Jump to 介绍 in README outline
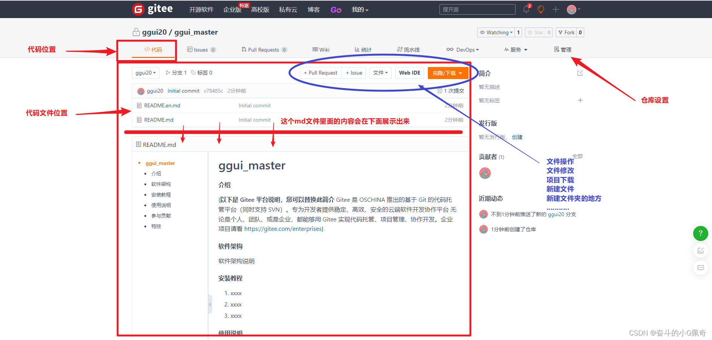This screenshot has height=340, width=712. (x=156, y=174)
